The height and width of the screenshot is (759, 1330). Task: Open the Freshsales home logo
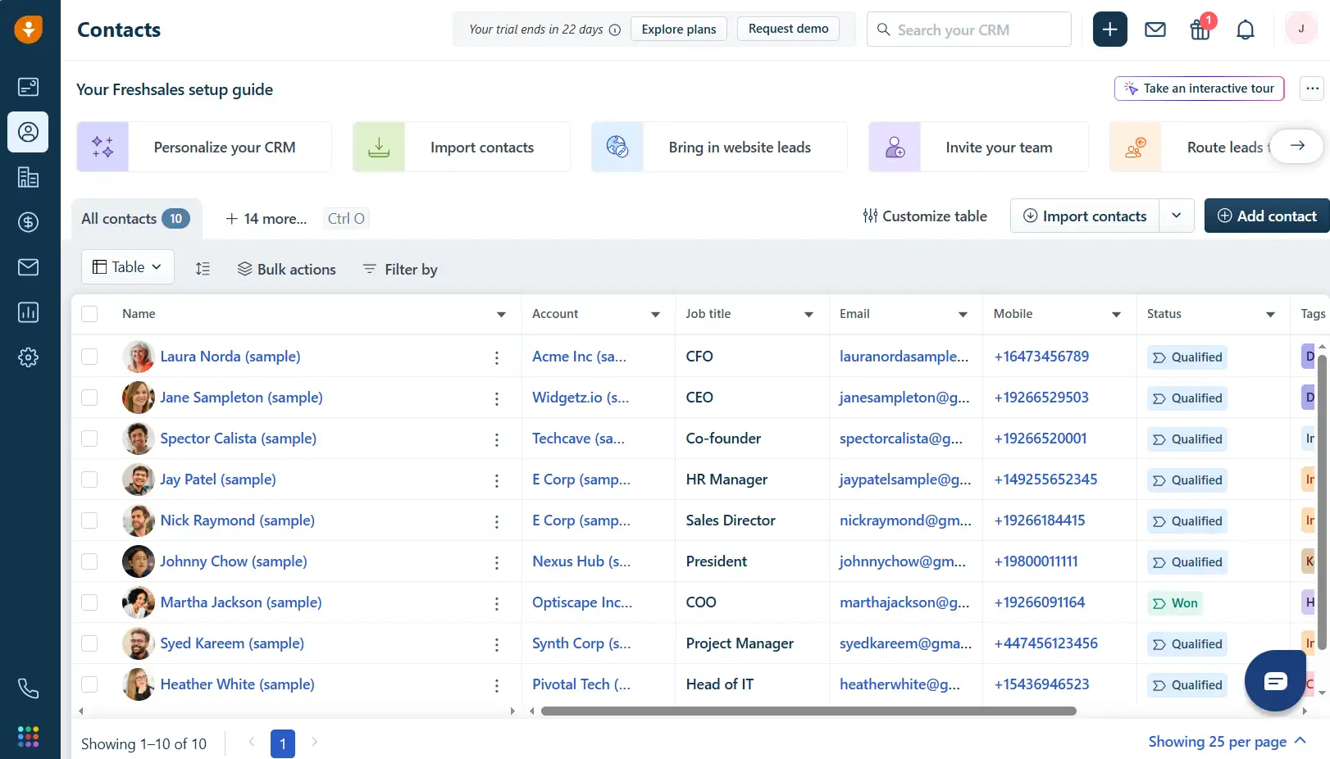[29, 30]
